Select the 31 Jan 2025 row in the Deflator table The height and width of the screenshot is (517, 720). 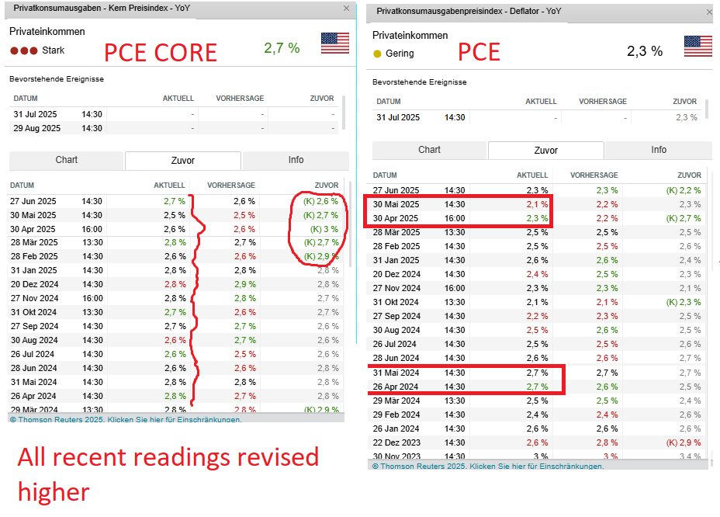coord(537,260)
